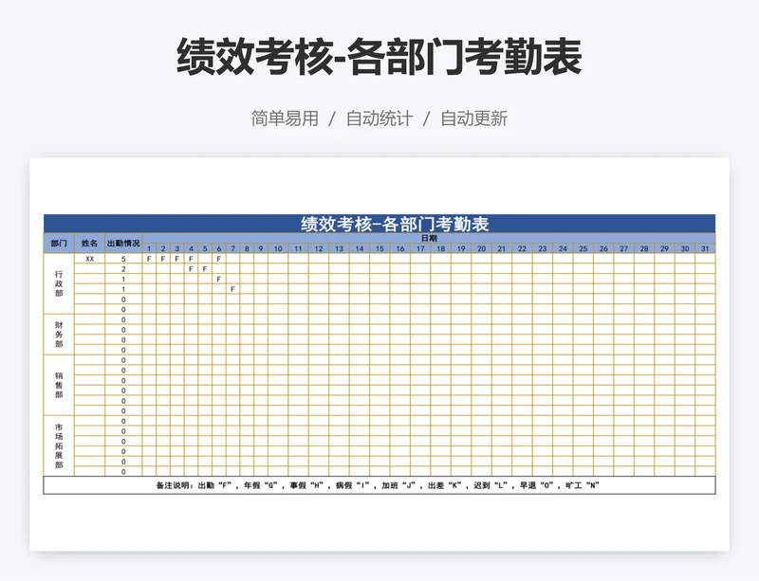Click the 简单易用 feature text
Image resolution: width=759 pixels, height=581 pixels.
[x=285, y=118]
